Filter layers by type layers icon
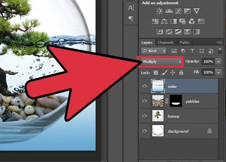The image size is (226, 162). 192,51
